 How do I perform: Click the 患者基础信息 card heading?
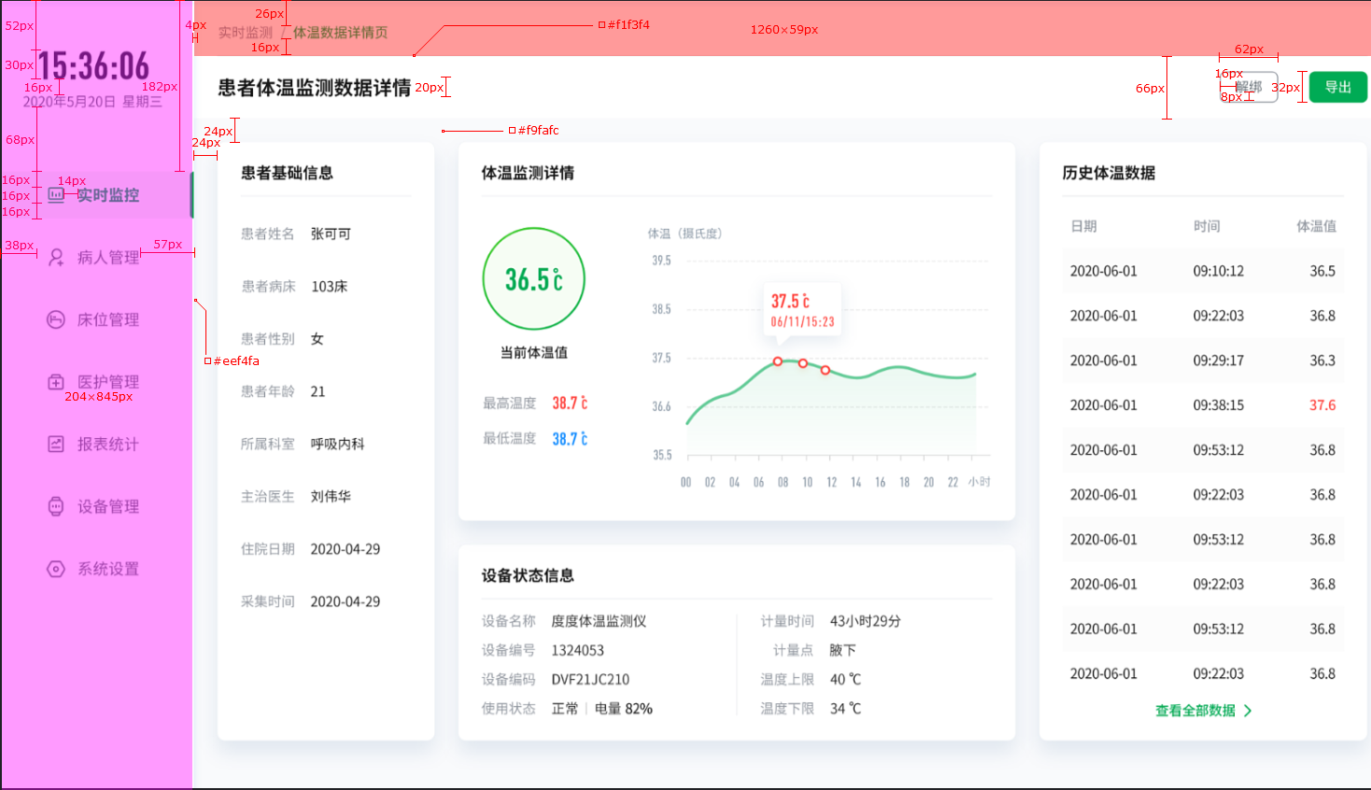pos(287,173)
